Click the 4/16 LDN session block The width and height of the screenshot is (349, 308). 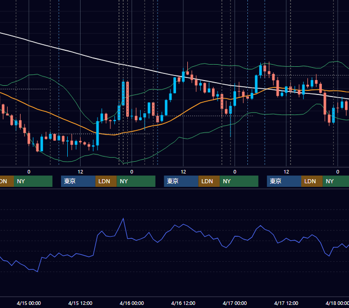tap(209, 181)
